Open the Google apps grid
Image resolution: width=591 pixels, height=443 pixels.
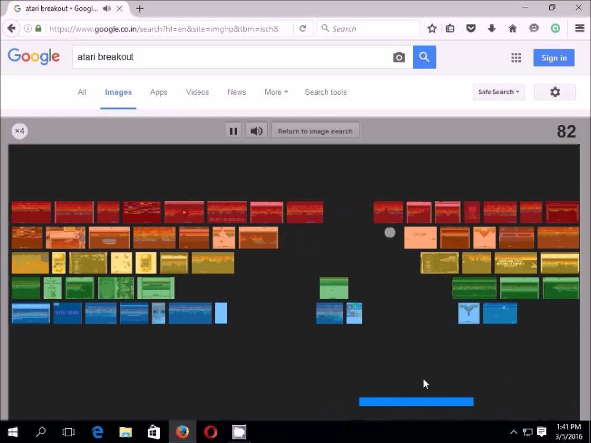(x=516, y=58)
